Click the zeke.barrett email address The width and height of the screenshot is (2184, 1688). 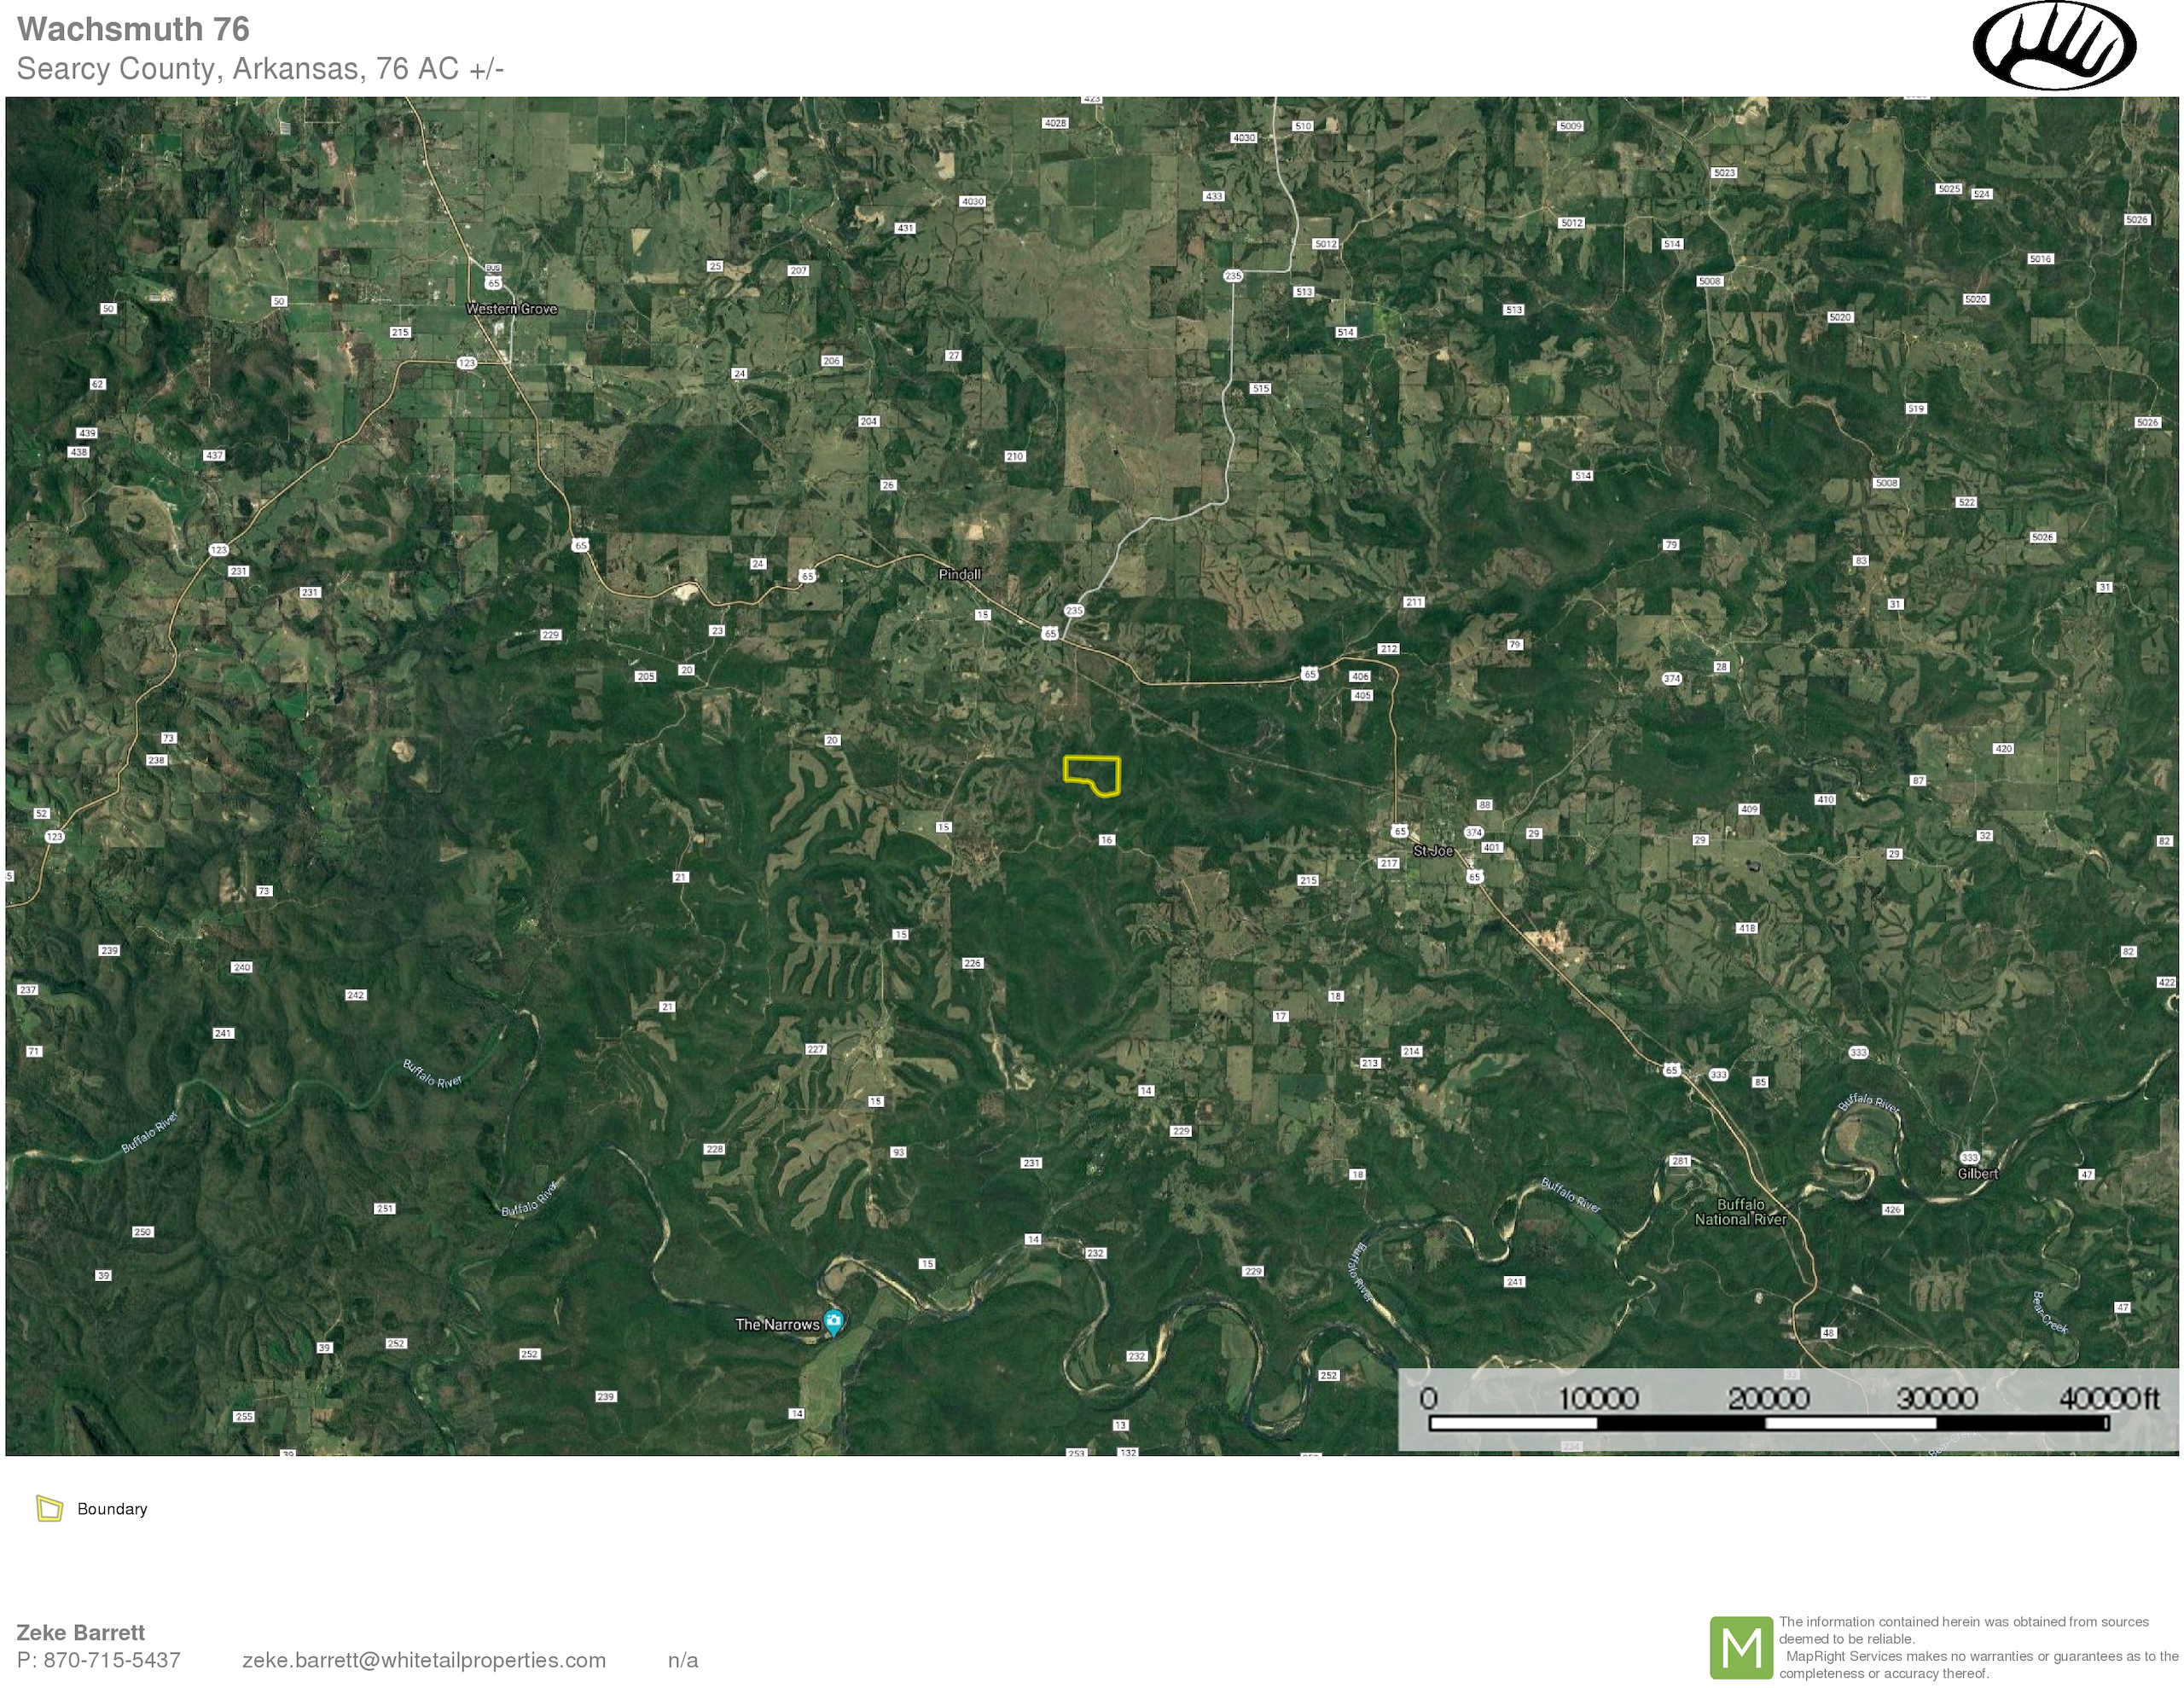point(424,1660)
